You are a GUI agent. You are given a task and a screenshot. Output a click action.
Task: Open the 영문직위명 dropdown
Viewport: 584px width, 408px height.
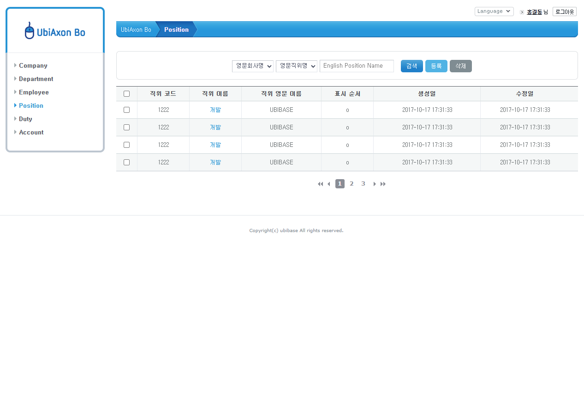(x=297, y=66)
